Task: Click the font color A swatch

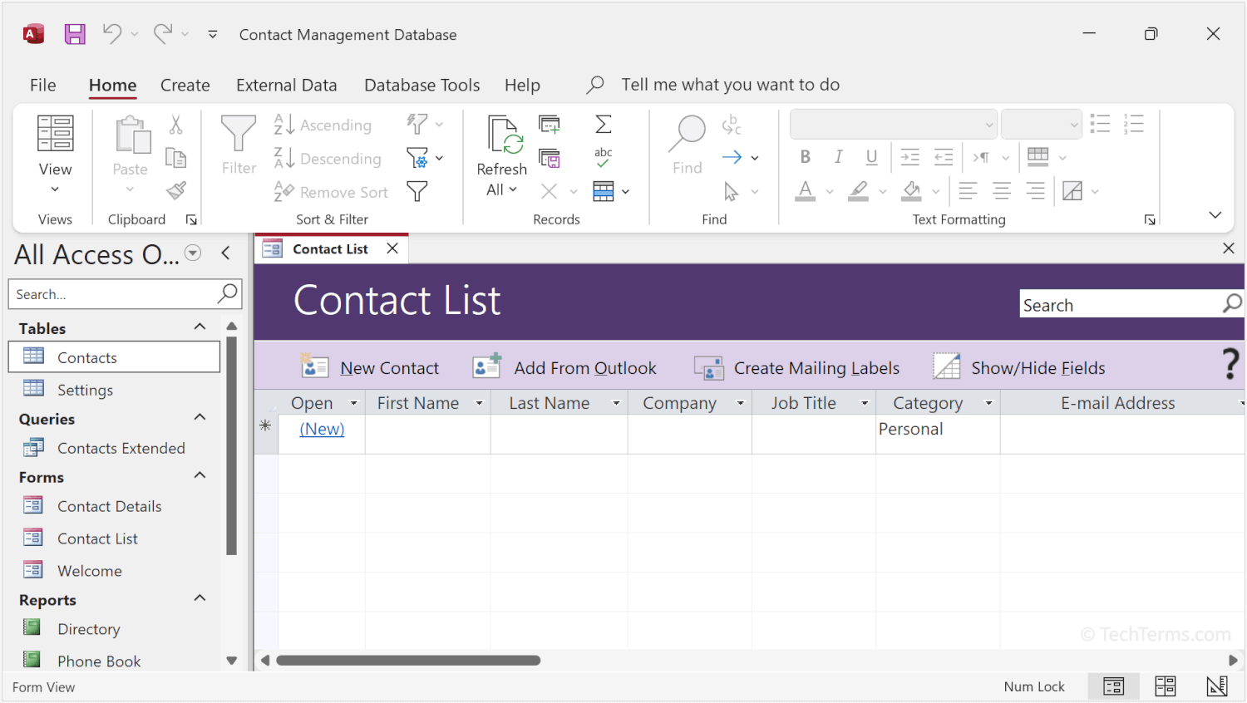Action: click(x=806, y=191)
